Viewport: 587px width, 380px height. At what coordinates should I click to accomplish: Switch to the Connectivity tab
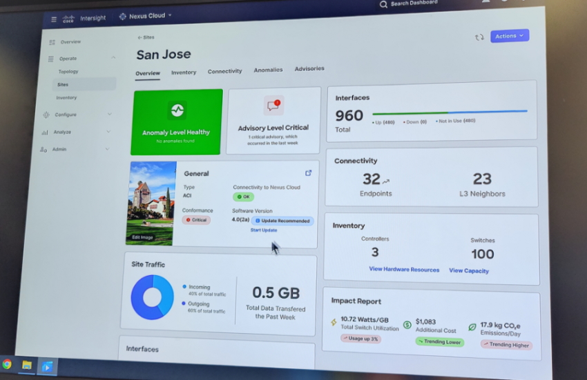pos(224,71)
